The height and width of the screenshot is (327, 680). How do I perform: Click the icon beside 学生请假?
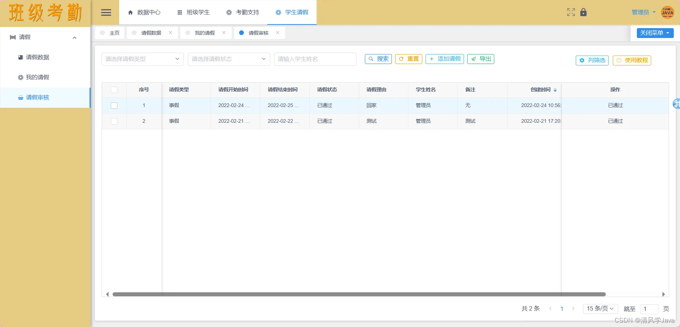tap(278, 12)
